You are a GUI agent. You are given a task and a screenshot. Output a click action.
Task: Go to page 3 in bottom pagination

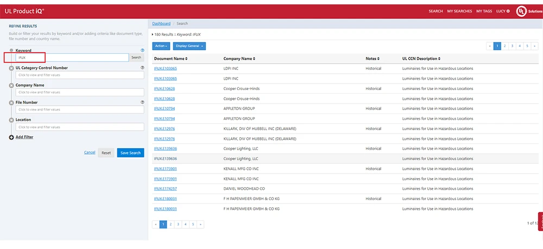pos(178,225)
